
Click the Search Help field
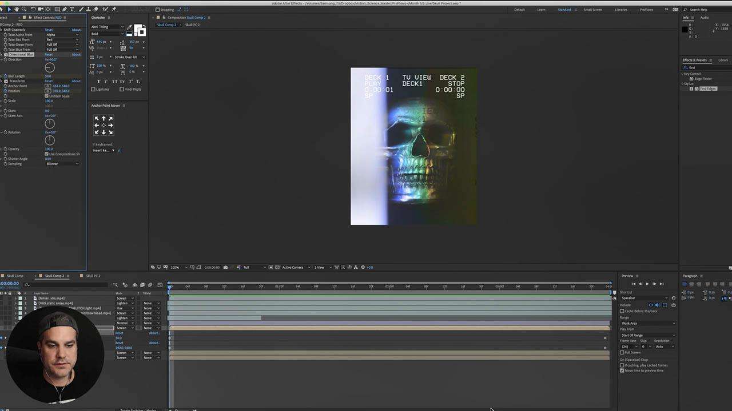pyautogui.click(x=706, y=10)
